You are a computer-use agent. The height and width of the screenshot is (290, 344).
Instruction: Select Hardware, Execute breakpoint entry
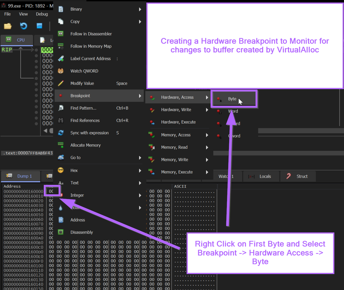[x=178, y=122]
